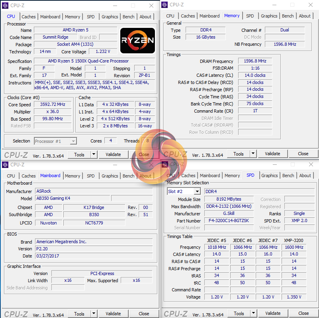Click the Ryzen logo image
Screen dimensions: 319x318
point(137,40)
